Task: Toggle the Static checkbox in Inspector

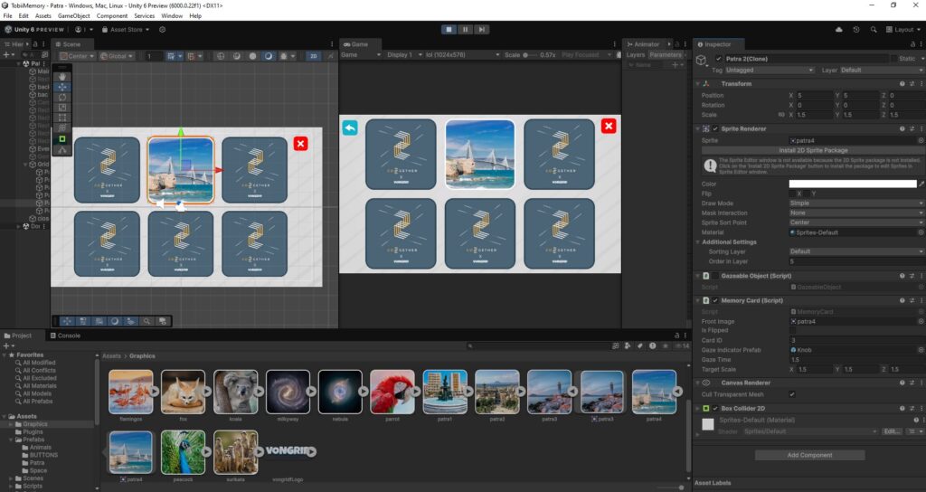Action: (893, 59)
